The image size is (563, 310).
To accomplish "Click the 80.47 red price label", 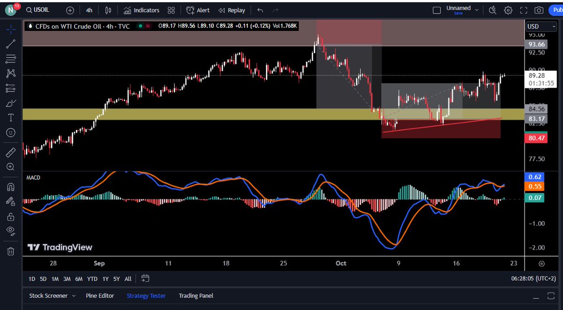I will pyautogui.click(x=536, y=138).
